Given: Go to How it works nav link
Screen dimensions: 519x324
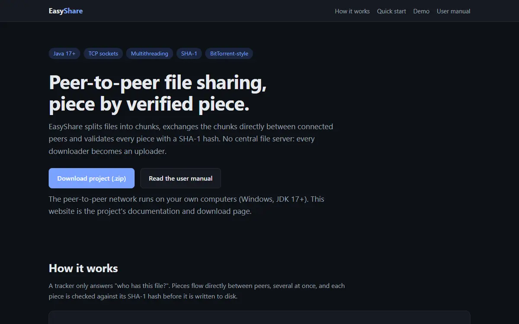Looking at the screenshot, I should [352, 11].
